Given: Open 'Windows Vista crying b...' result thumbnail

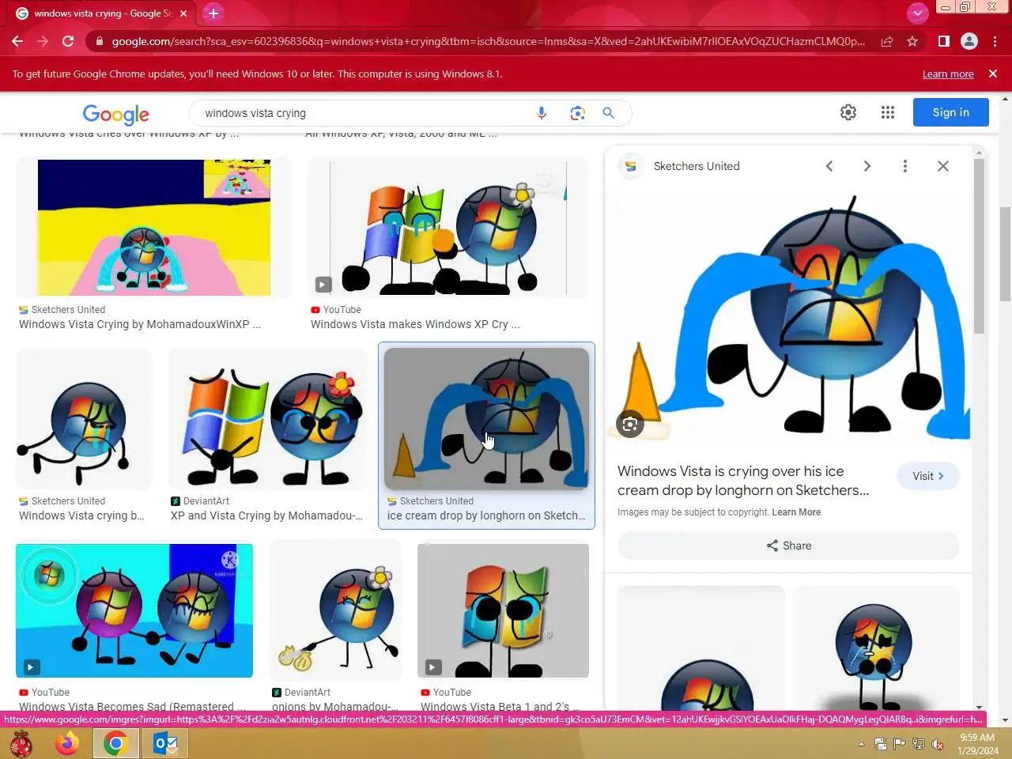Looking at the screenshot, I should 84,419.
